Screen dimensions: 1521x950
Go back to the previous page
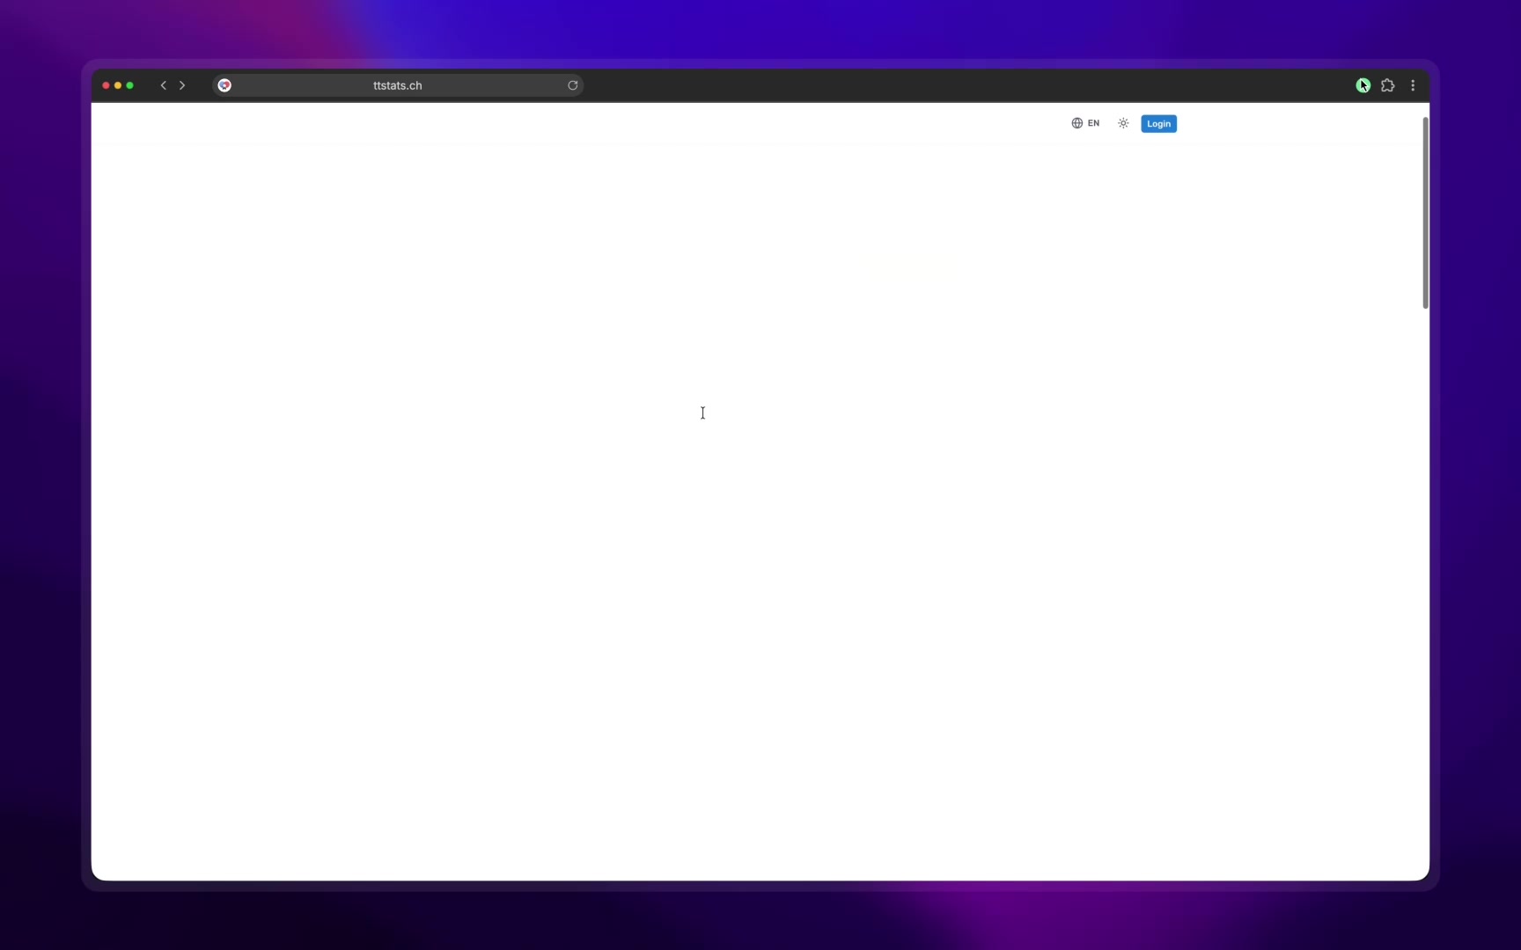pos(163,85)
